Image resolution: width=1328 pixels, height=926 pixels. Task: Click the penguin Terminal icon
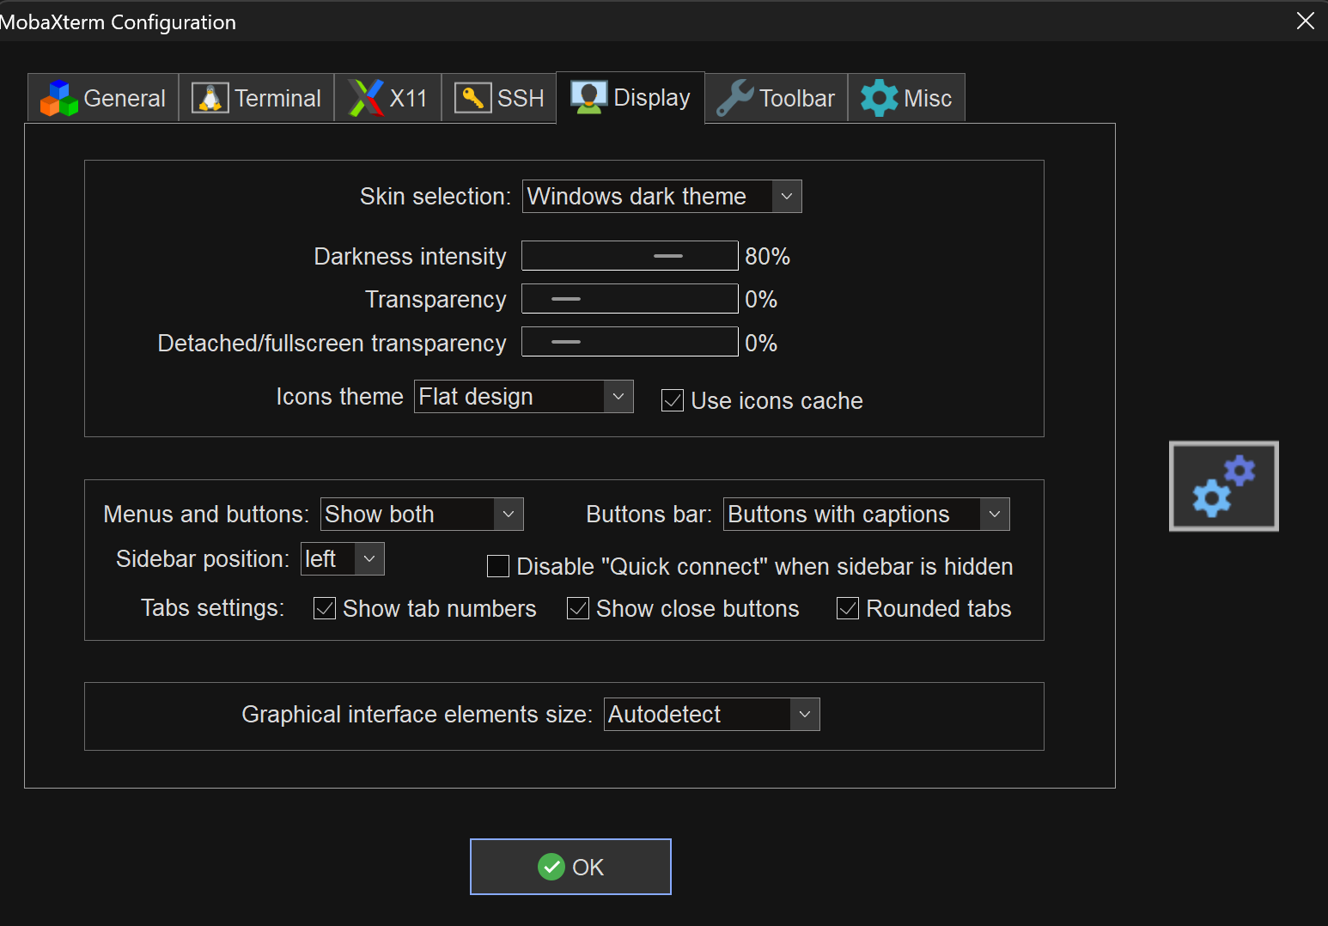[x=210, y=98]
